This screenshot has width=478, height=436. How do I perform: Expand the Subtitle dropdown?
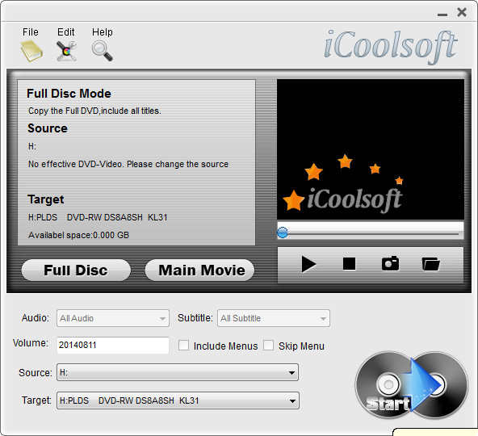click(x=274, y=318)
